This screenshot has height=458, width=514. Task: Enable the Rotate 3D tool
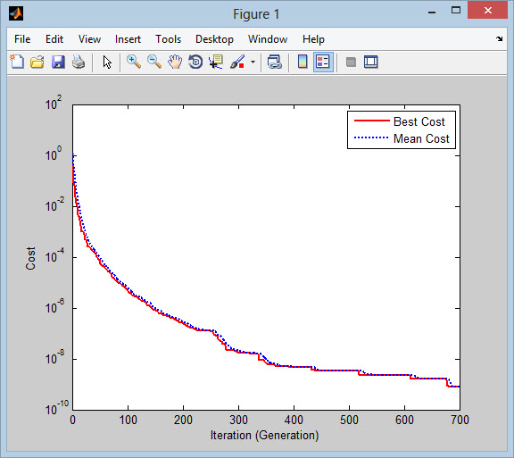pos(195,62)
